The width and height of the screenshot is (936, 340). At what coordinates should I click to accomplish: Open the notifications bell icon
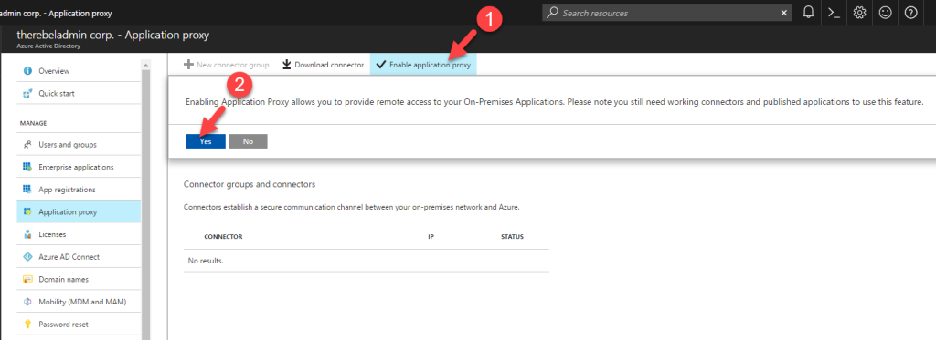click(x=809, y=13)
